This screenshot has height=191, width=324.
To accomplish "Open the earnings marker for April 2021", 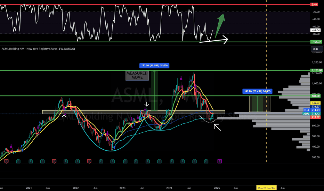I will click(x=42, y=161).
